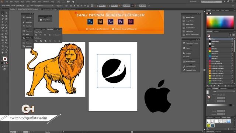Select the Direct Selection tool
This screenshot has width=236, height=133.
[6, 13]
